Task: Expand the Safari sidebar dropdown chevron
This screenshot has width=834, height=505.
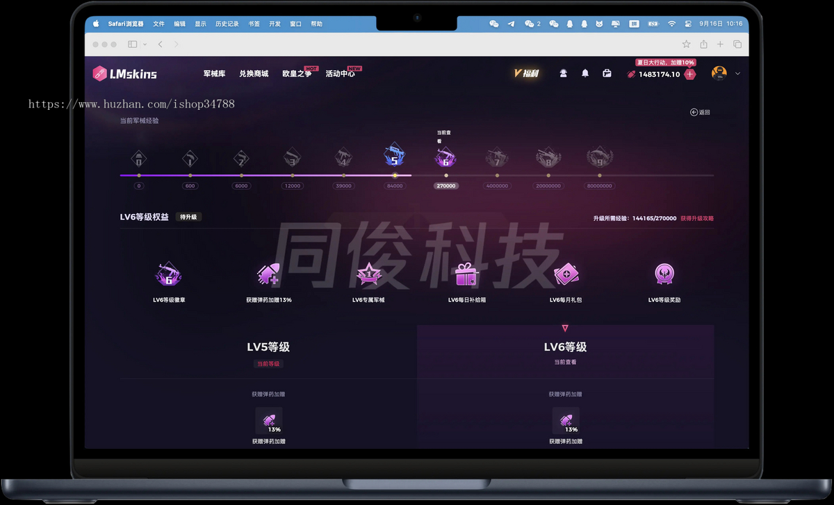Action: (x=145, y=44)
